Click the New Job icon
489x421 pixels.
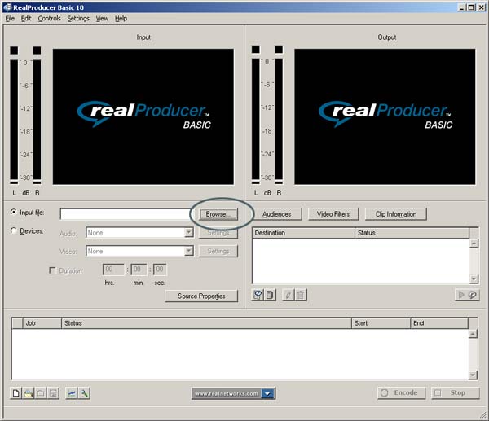15,393
